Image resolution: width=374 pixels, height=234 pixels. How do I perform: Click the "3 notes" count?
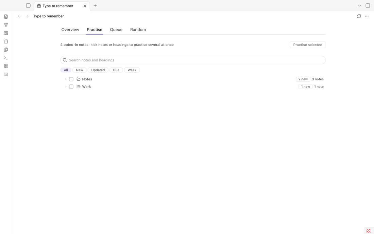pos(318,79)
